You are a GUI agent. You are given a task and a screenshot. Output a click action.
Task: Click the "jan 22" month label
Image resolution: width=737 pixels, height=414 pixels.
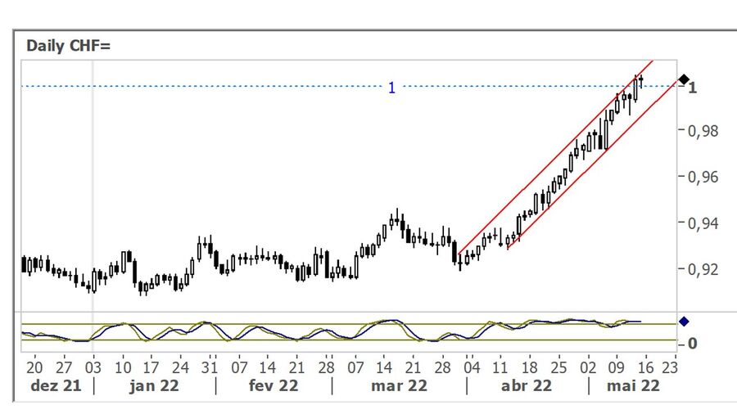point(154,386)
